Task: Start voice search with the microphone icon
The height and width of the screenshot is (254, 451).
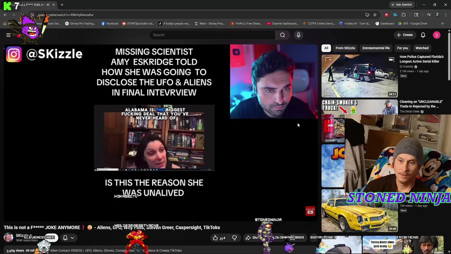Action: point(298,35)
